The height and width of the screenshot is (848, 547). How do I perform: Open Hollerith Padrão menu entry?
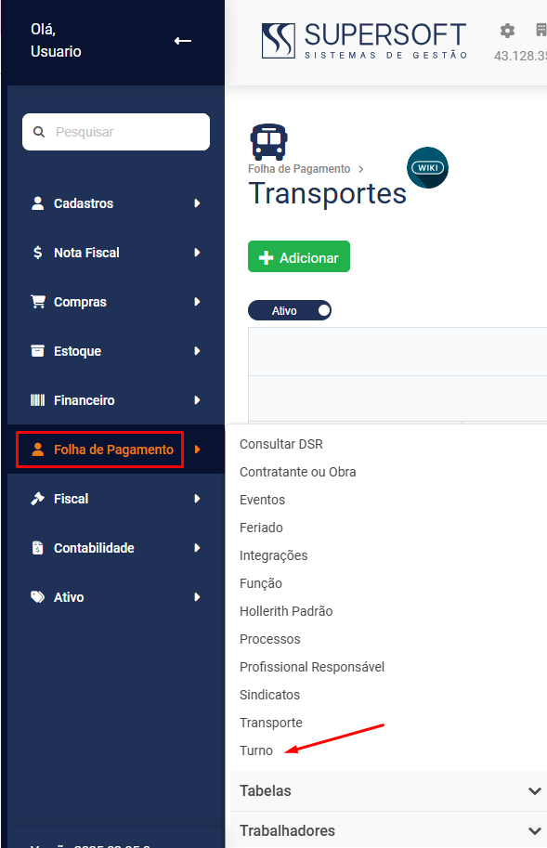point(286,611)
